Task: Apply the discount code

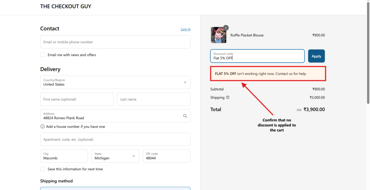Action: [317, 56]
